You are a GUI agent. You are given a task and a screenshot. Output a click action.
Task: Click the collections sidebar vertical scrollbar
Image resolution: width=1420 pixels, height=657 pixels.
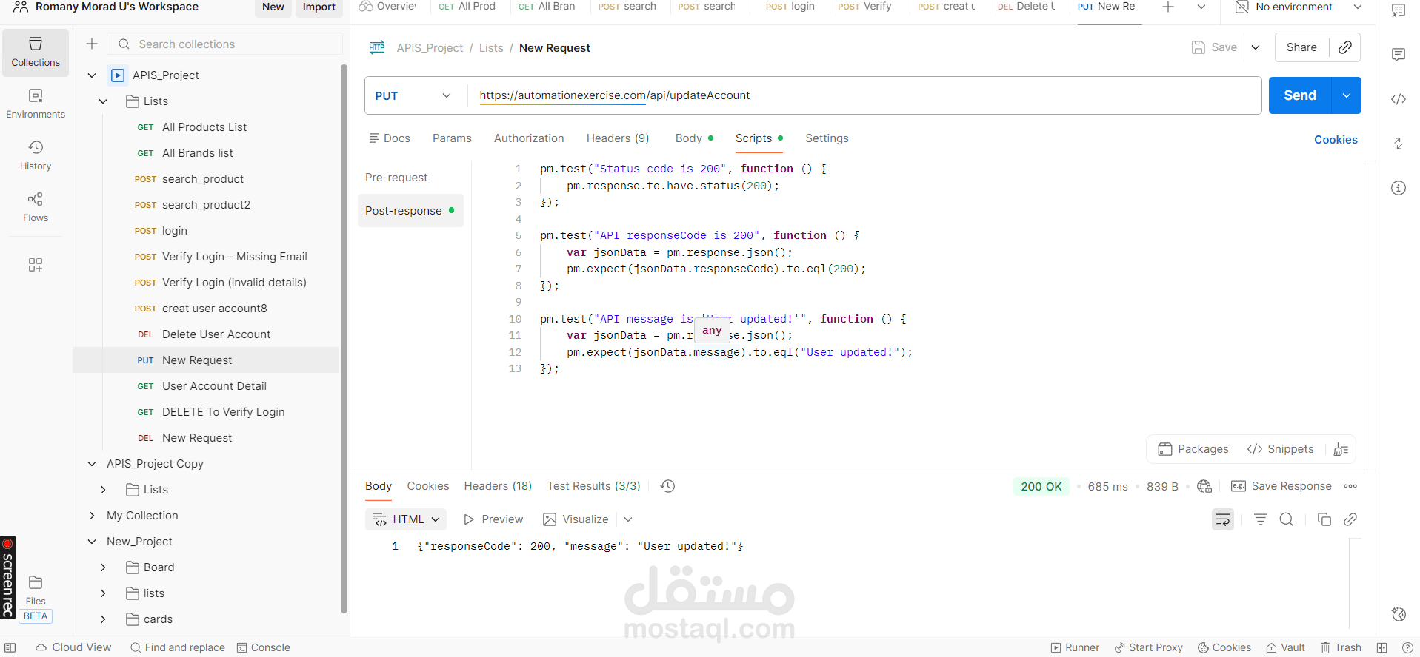[344, 339]
